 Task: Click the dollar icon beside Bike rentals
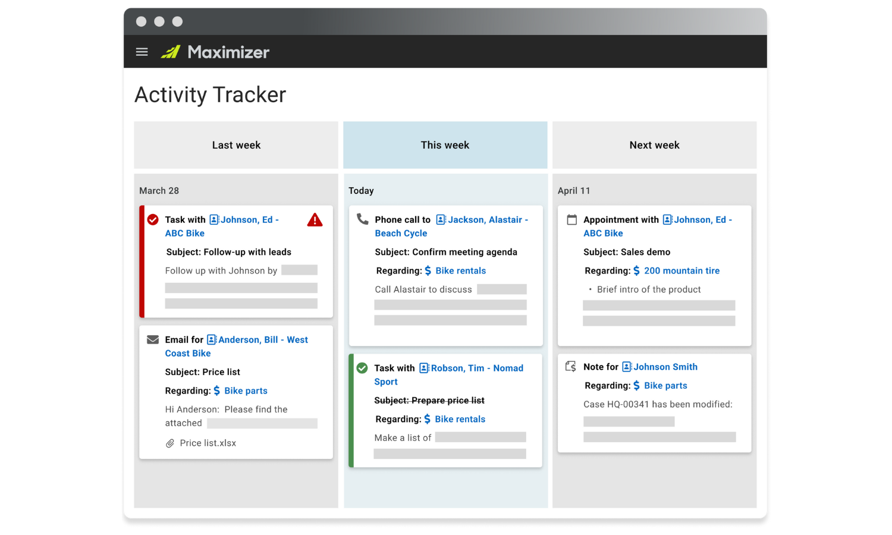tap(428, 270)
